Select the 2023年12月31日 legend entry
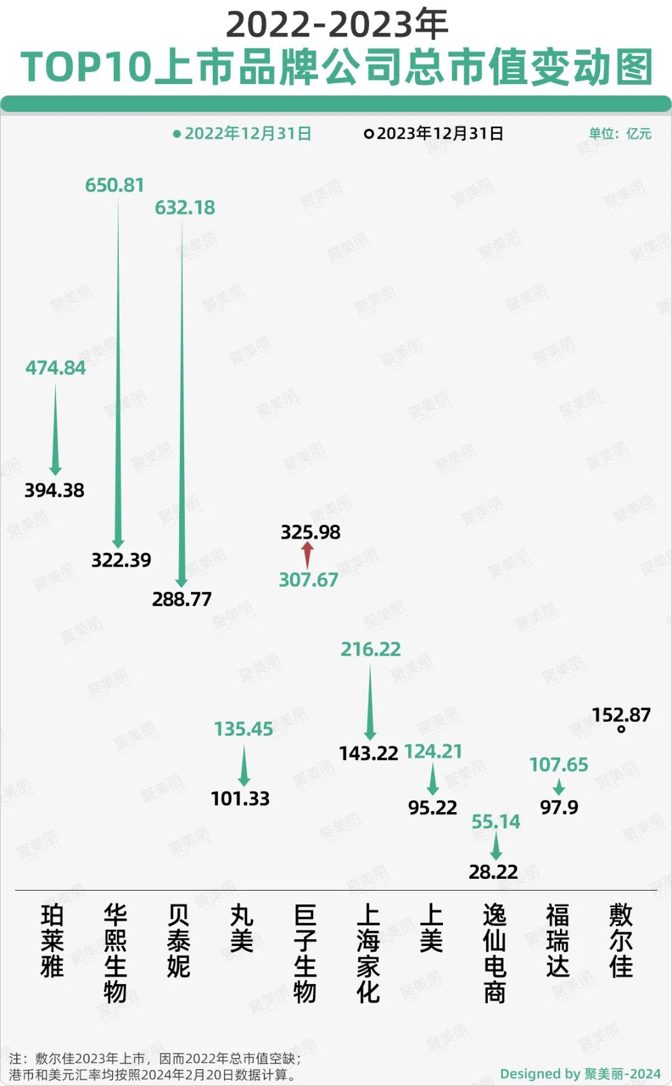The image size is (672, 1086). pyautogui.click(x=434, y=134)
